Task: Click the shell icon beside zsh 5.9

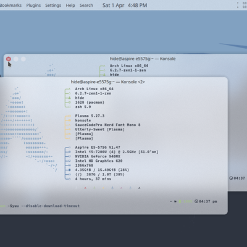Action: click(x=70, y=107)
